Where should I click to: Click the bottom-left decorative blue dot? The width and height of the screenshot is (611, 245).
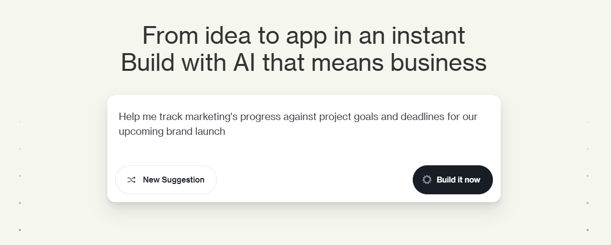click(x=20, y=230)
